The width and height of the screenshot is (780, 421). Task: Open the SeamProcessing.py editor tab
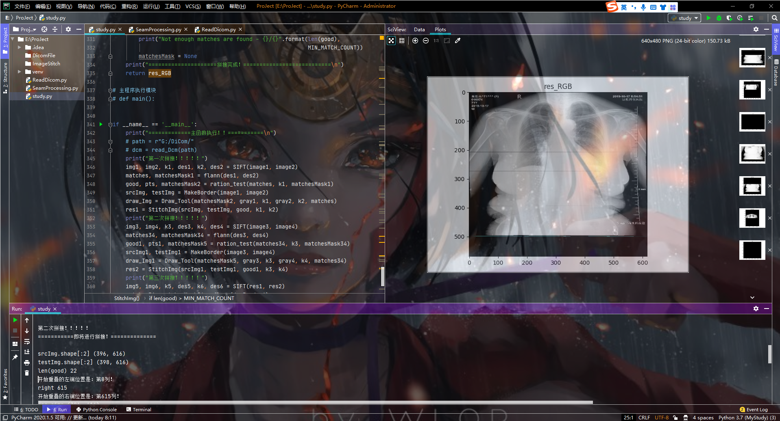tap(158, 29)
